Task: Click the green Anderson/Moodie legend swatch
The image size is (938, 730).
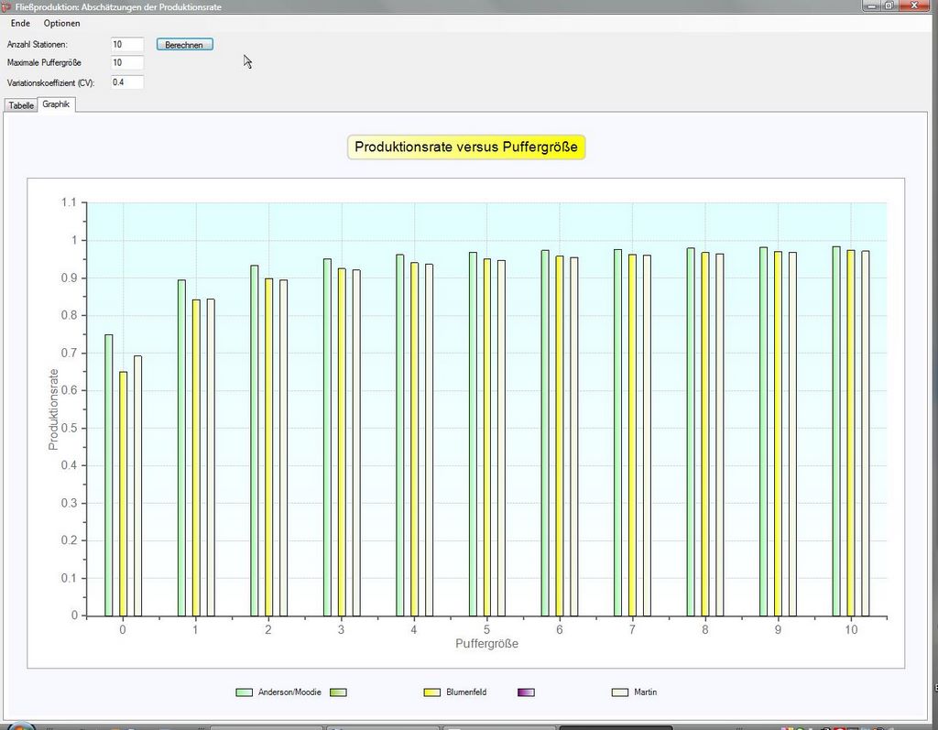Action: click(244, 692)
